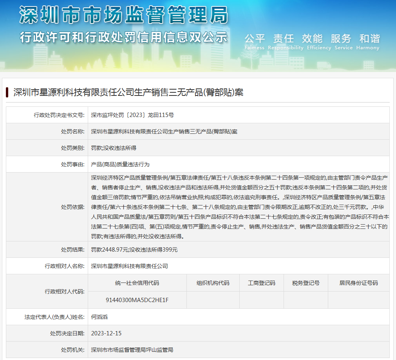Viewport: 396px width, 360px height.
Task: Click the 处罚事由 label
Action: [x=73, y=164]
